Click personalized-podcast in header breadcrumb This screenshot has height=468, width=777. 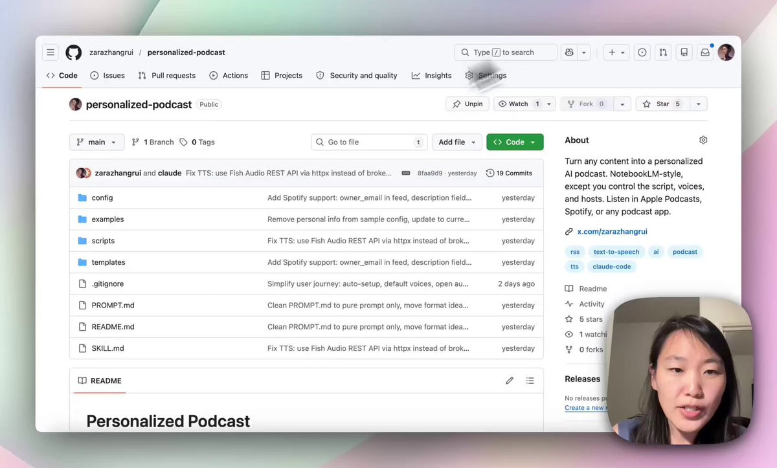click(186, 52)
